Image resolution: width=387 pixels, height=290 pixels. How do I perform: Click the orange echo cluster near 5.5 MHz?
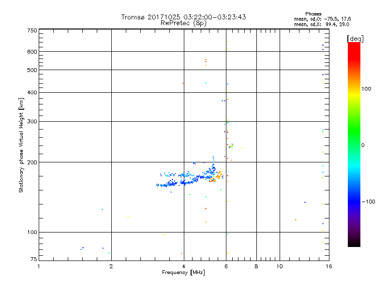point(216,177)
